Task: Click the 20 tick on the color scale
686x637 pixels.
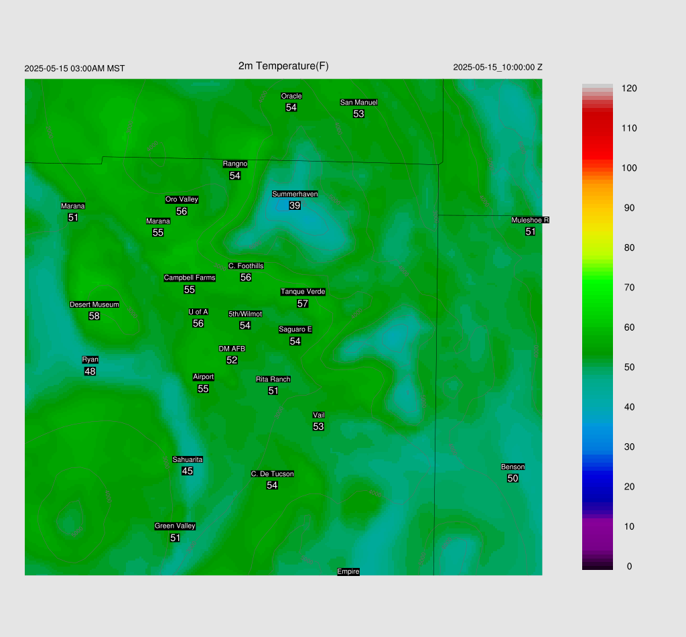Action: [629, 487]
